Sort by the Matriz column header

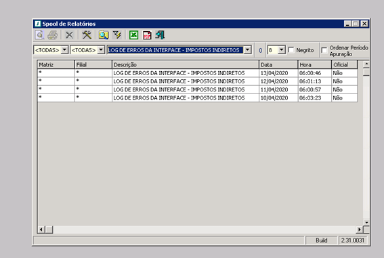(x=56, y=64)
